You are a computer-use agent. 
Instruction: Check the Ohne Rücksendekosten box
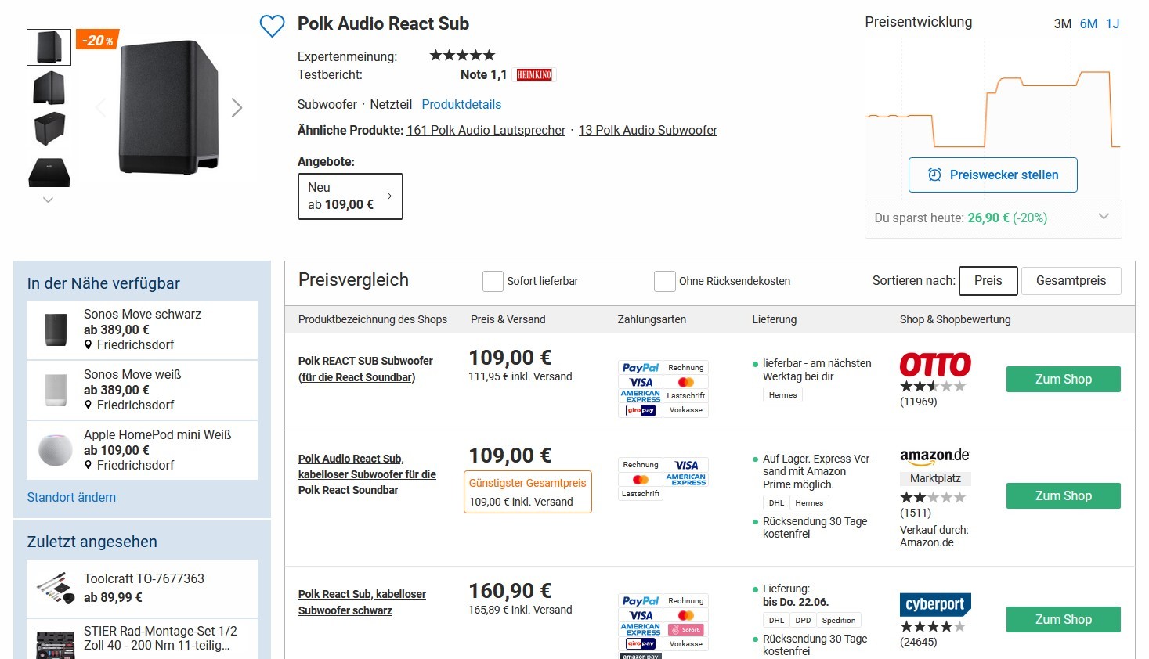pos(664,281)
